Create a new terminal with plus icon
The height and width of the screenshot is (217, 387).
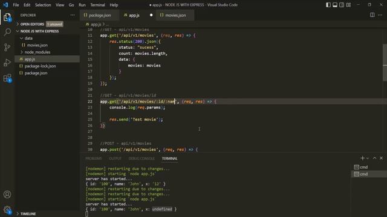362,158
